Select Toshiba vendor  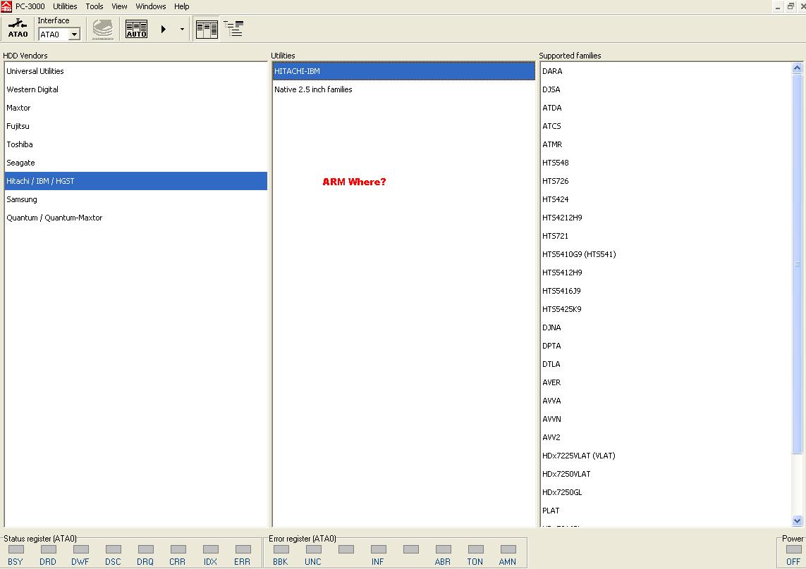(135, 144)
